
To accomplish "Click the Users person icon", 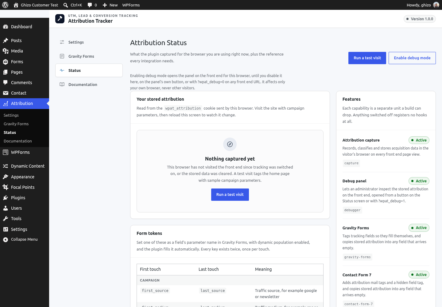I will pos(6,208).
